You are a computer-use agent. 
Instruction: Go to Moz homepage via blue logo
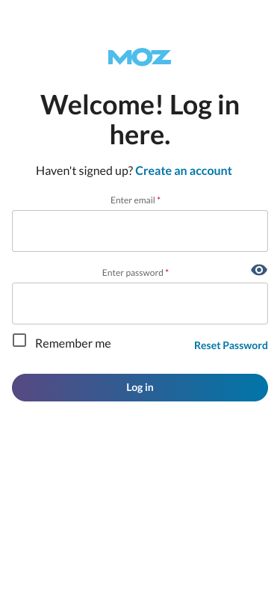pos(140,58)
